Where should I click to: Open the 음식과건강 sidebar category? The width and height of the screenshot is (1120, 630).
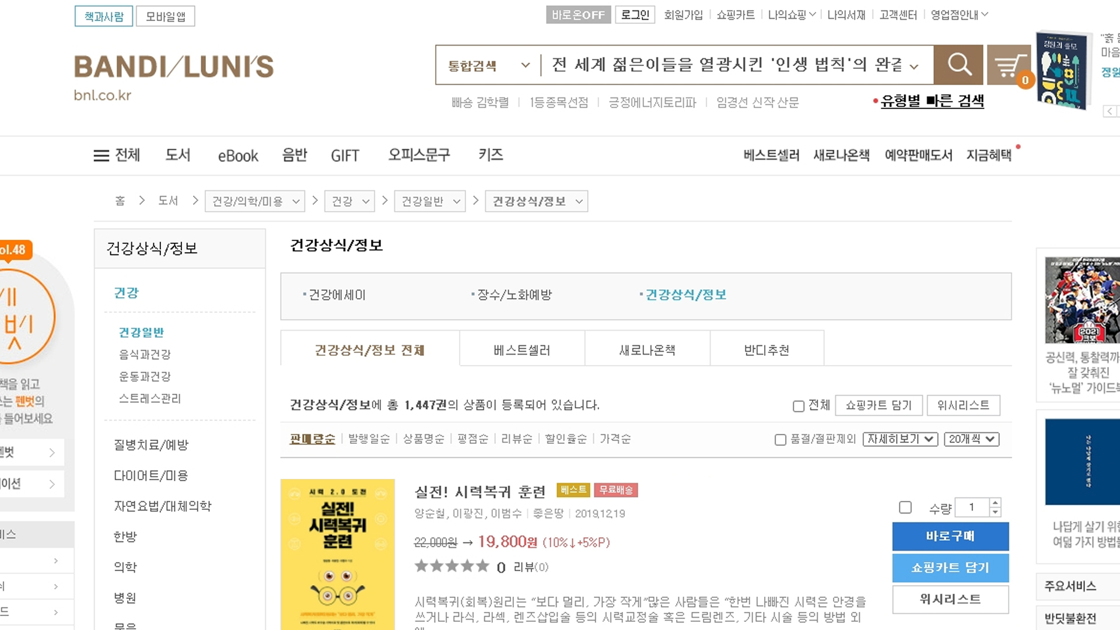(145, 355)
